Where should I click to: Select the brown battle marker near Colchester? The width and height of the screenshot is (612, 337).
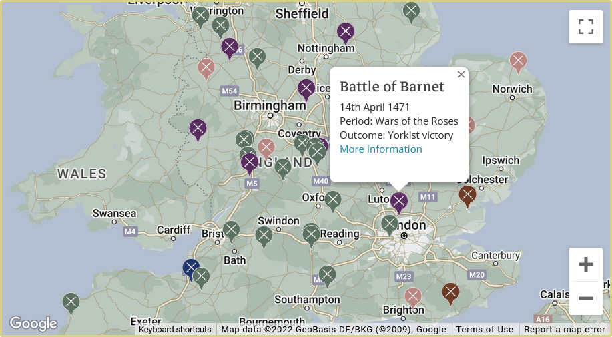coord(467,194)
